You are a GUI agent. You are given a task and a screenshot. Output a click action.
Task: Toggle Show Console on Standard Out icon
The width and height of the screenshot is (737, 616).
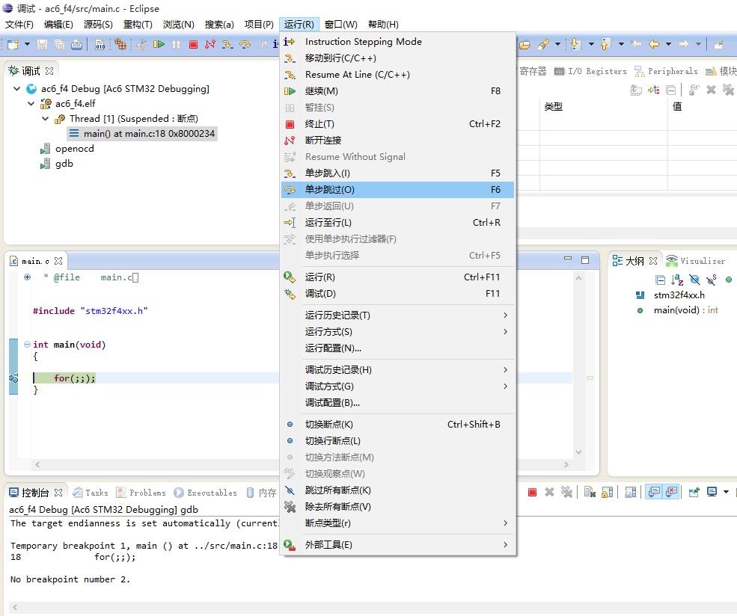654,492
